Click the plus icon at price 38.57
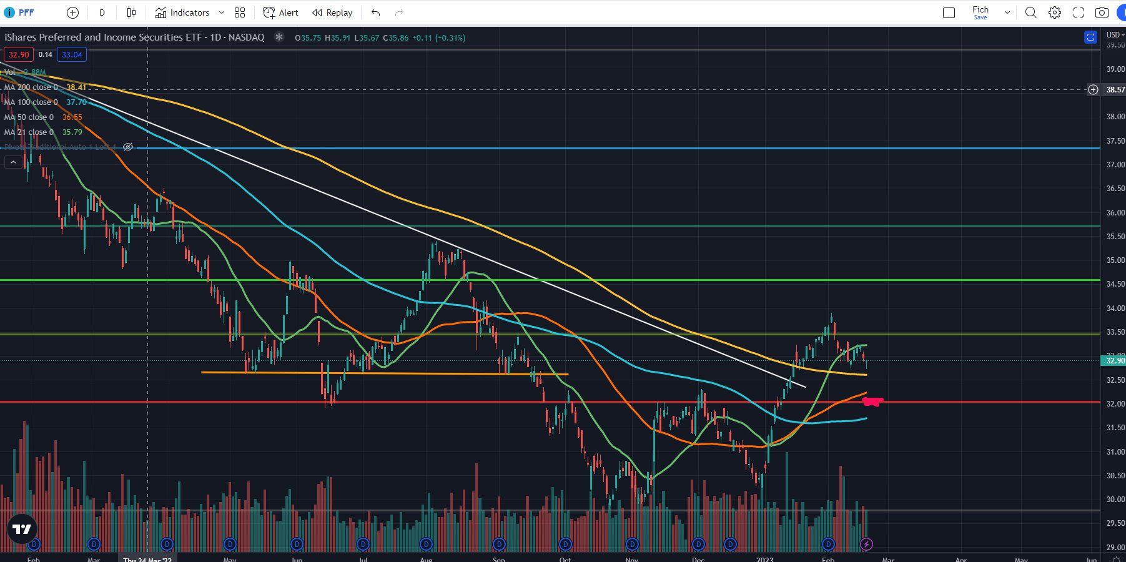This screenshot has width=1126, height=562. (x=1093, y=89)
